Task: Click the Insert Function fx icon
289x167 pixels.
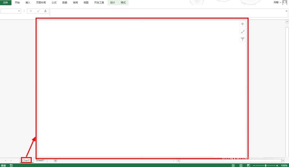Action: [45, 11]
